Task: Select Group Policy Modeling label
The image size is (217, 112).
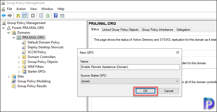Action: (x=34, y=81)
